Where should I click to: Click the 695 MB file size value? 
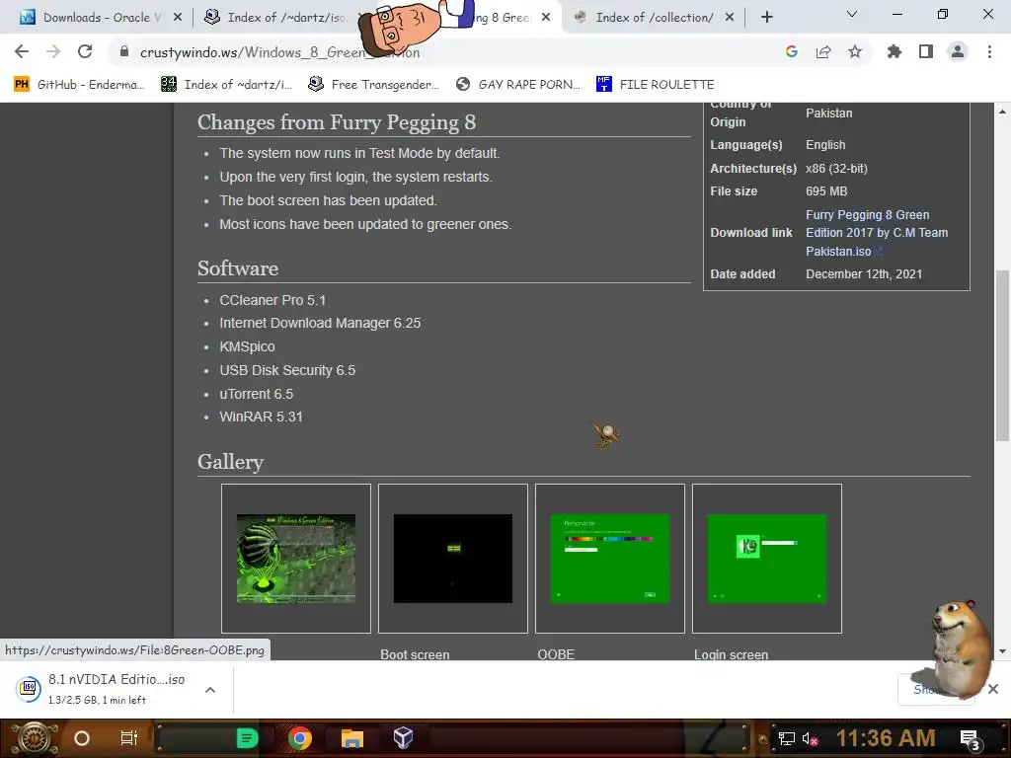[x=826, y=191]
